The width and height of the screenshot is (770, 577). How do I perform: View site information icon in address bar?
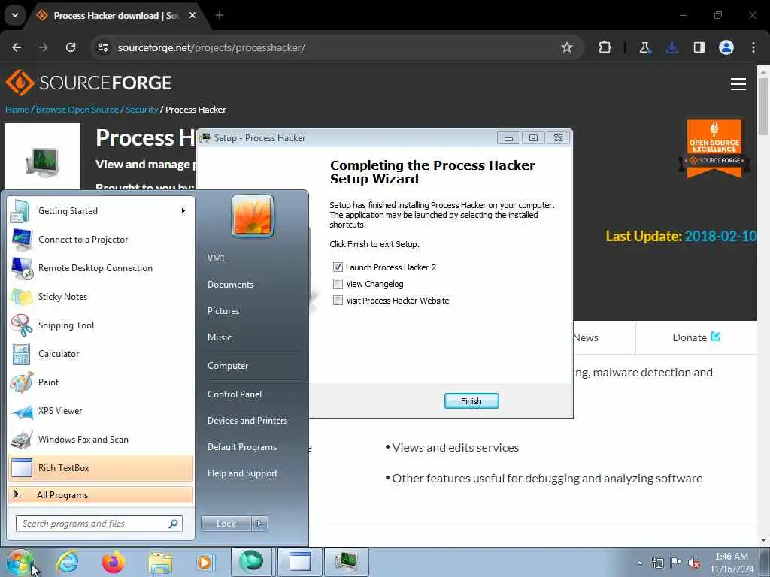pyautogui.click(x=102, y=47)
